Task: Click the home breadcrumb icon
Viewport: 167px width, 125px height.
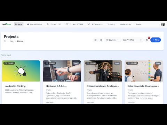Action: coord(5,41)
